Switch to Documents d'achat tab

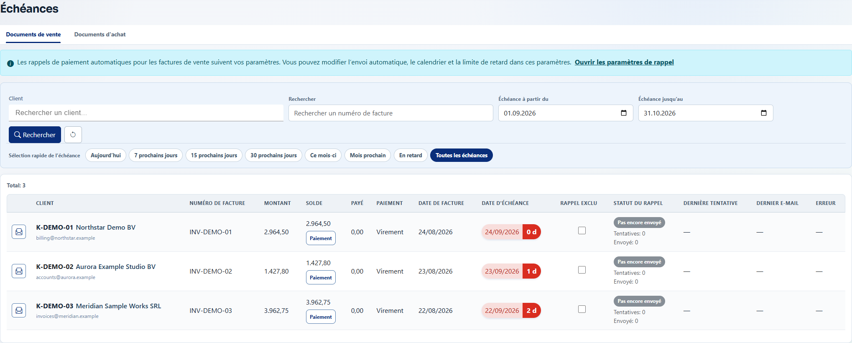pyautogui.click(x=100, y=34)
